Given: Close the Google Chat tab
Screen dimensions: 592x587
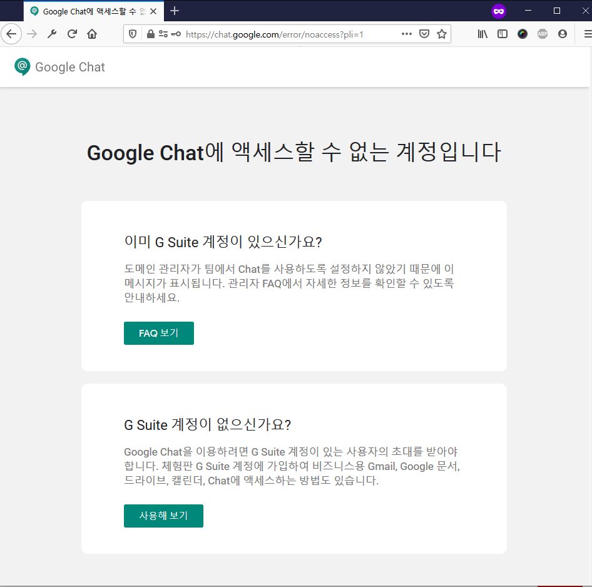Looking at the screenshot, I should (153, 11).
